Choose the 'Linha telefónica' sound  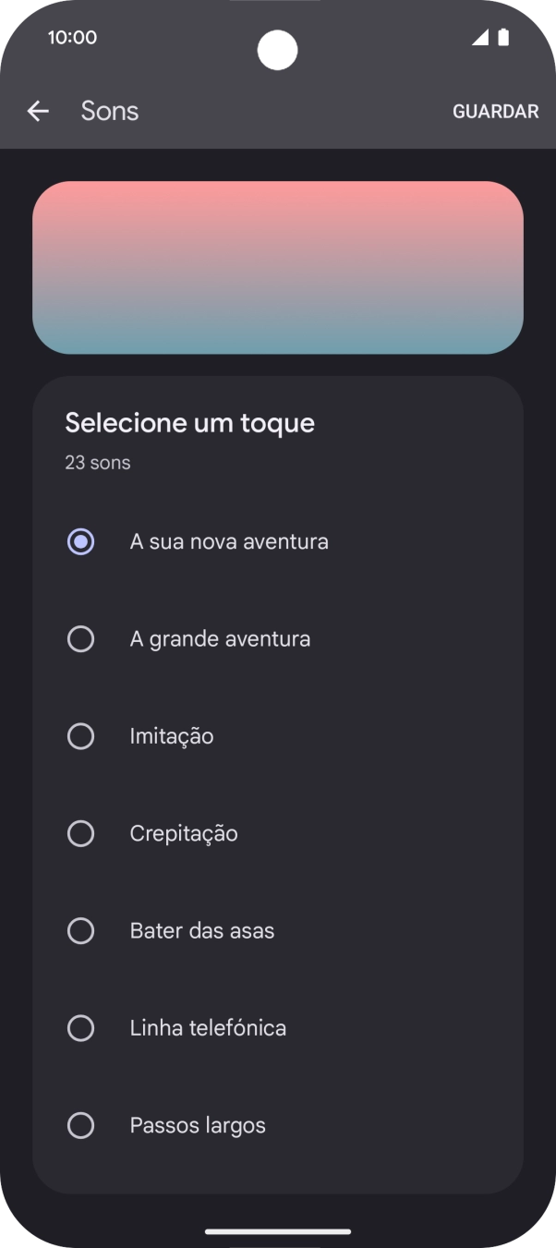tap(80, 1028)
